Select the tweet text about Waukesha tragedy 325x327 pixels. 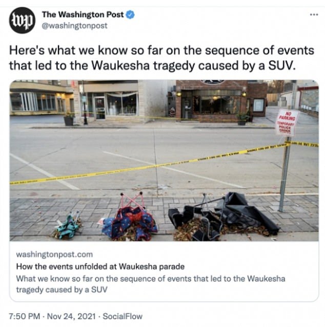click(x=161, y=58)
